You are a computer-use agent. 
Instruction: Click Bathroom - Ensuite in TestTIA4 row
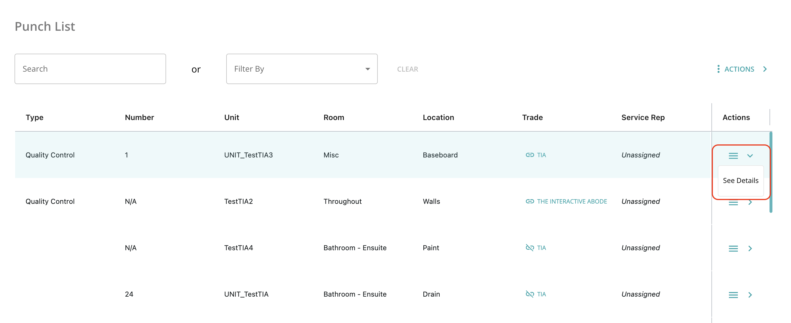[355, 248]
